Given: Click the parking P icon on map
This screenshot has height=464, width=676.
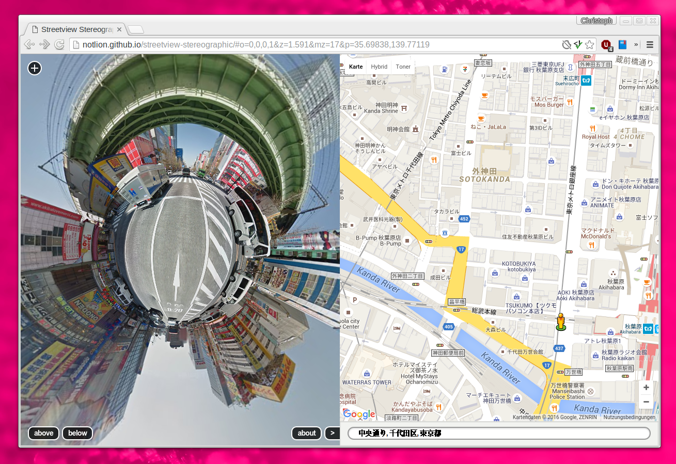Looking at the screenshot, I should click(354, 300).
